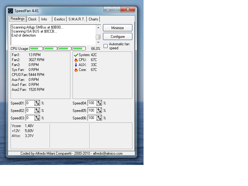Click the AVcc 3,31V voltage reading
This screenshot has height=186, width=248.
(x=23, y=136)
